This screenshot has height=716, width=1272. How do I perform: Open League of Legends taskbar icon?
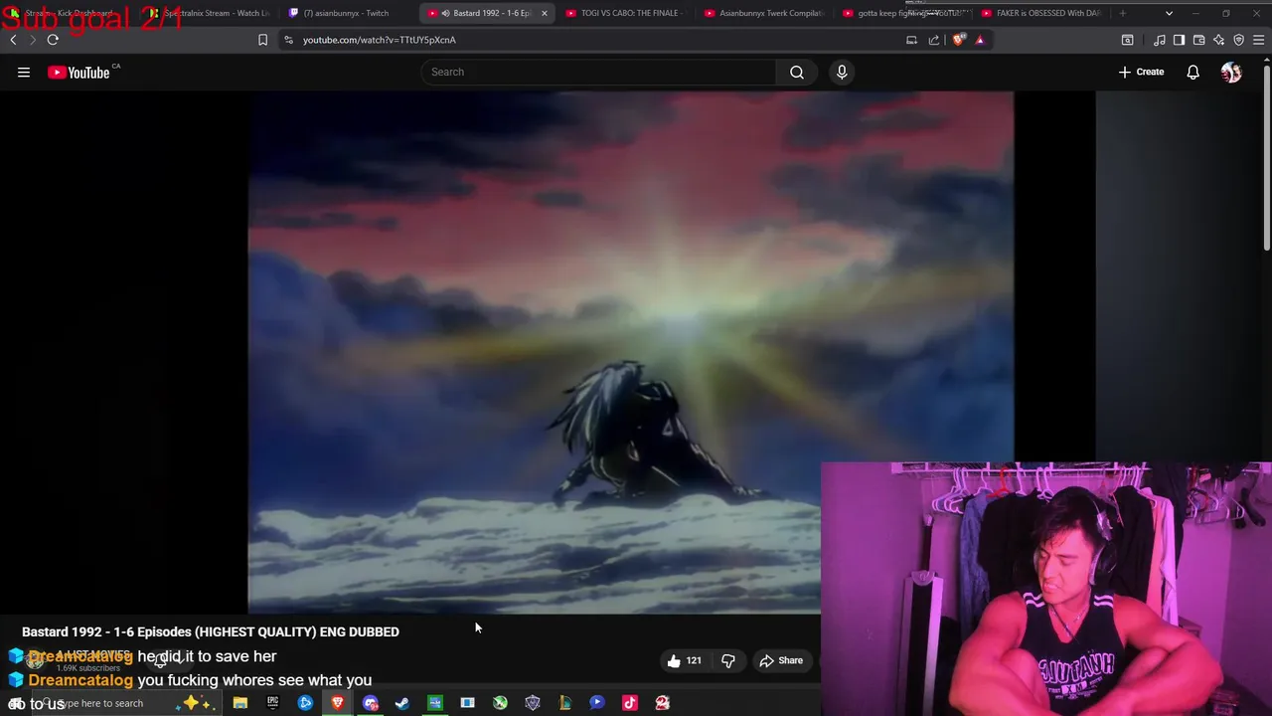coord(564,703)
